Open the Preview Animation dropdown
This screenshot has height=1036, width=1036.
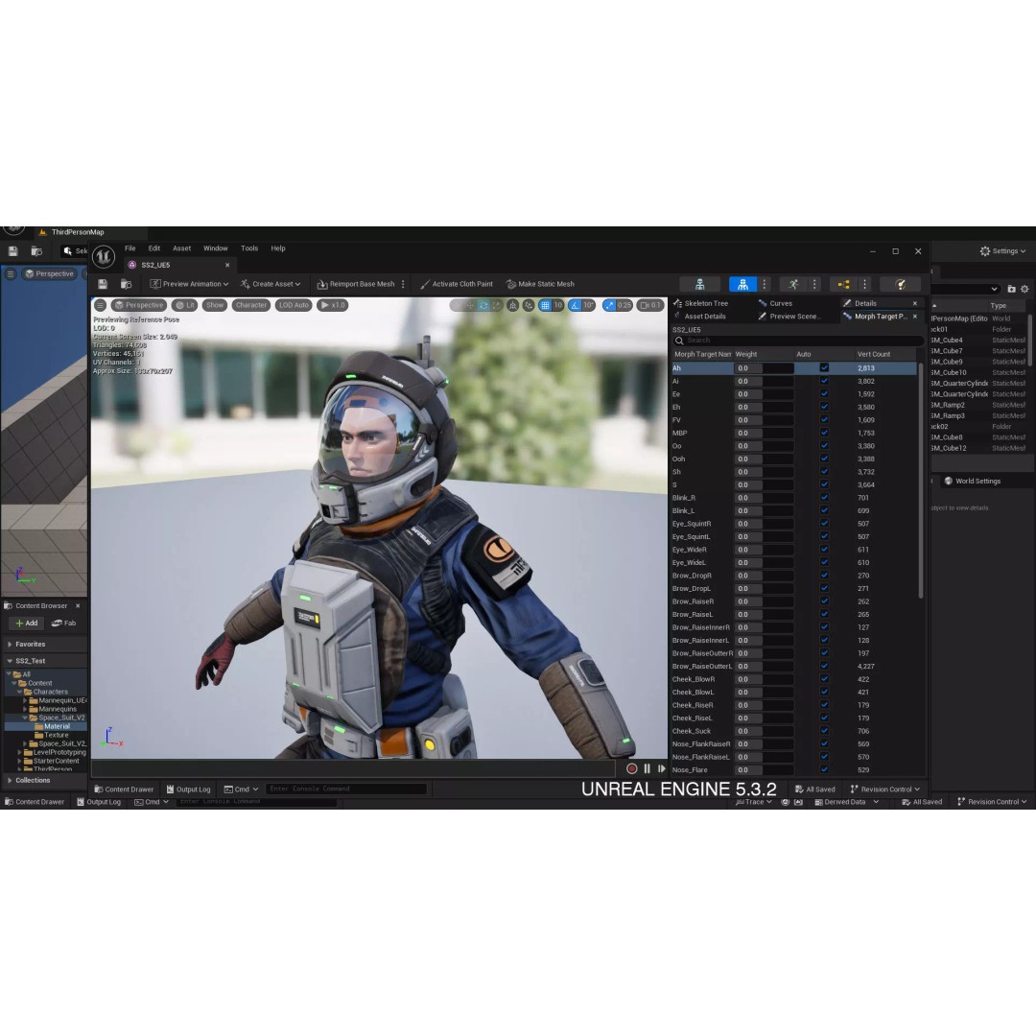(x=189, y=284)
